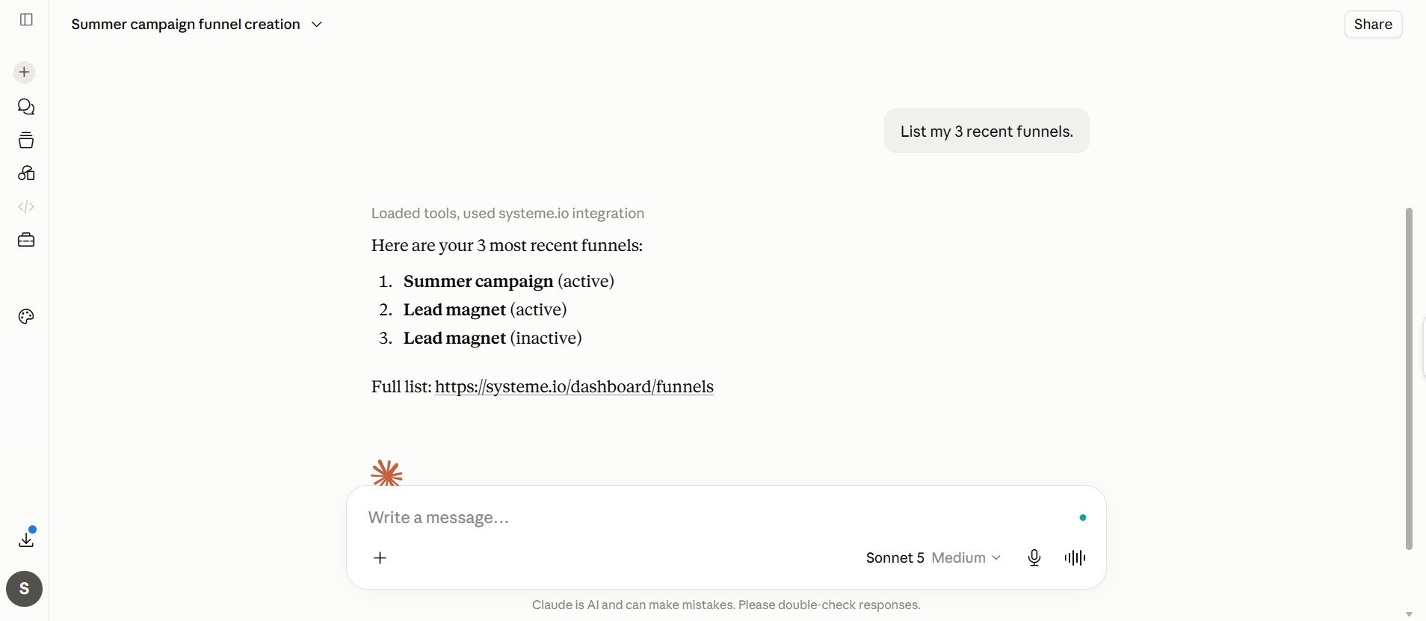Expand Loaded tools, used systeme.io integration
1426x621 pixels.
point(507,214)
